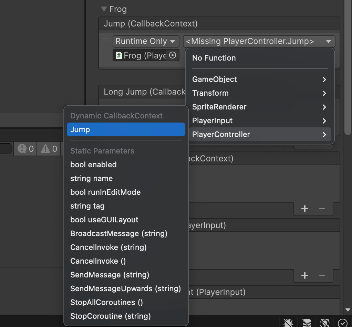Image resolution: width=352 pixels, height=327 pixels.
Task: Open the Missing PlayerController.Jump function dropdown
Action: 259,41
